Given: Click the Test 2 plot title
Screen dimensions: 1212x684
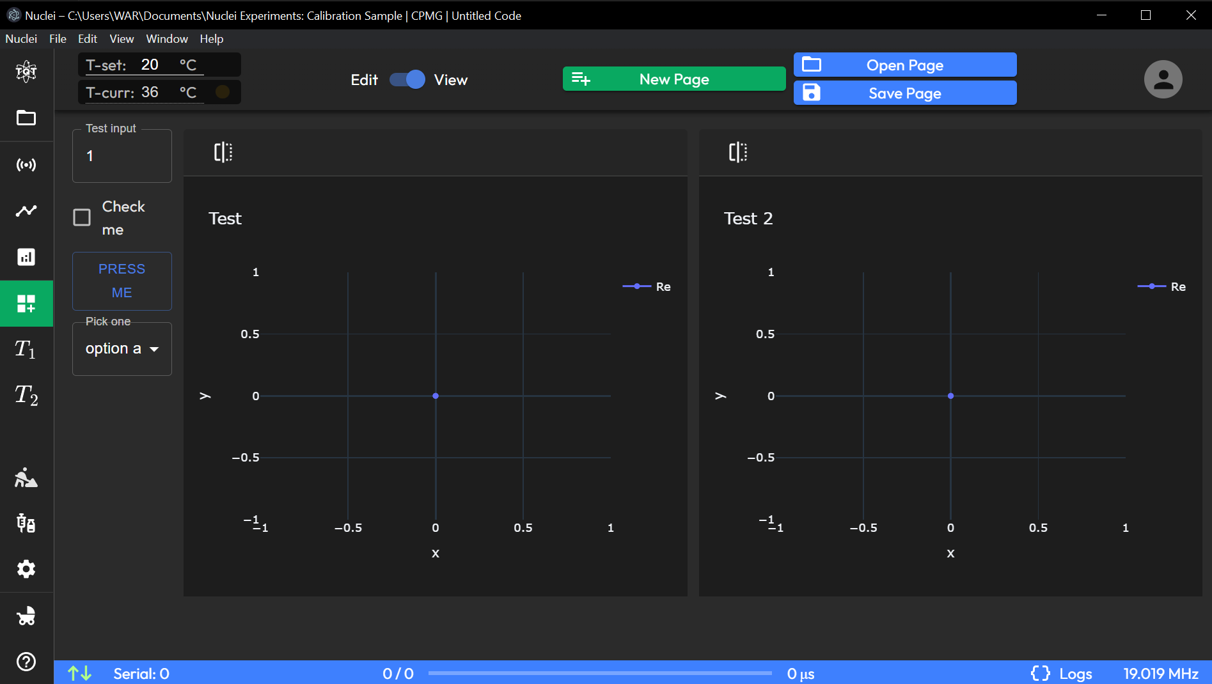Looking at the screenshot, I should 748,219.
